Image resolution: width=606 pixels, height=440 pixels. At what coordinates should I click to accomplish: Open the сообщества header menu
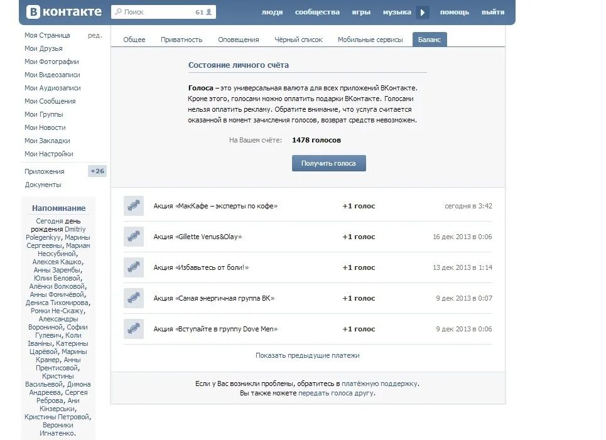click(317, 12)
